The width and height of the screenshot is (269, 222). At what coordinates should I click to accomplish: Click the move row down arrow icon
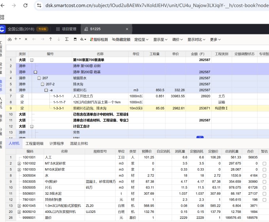pos(59,40)
